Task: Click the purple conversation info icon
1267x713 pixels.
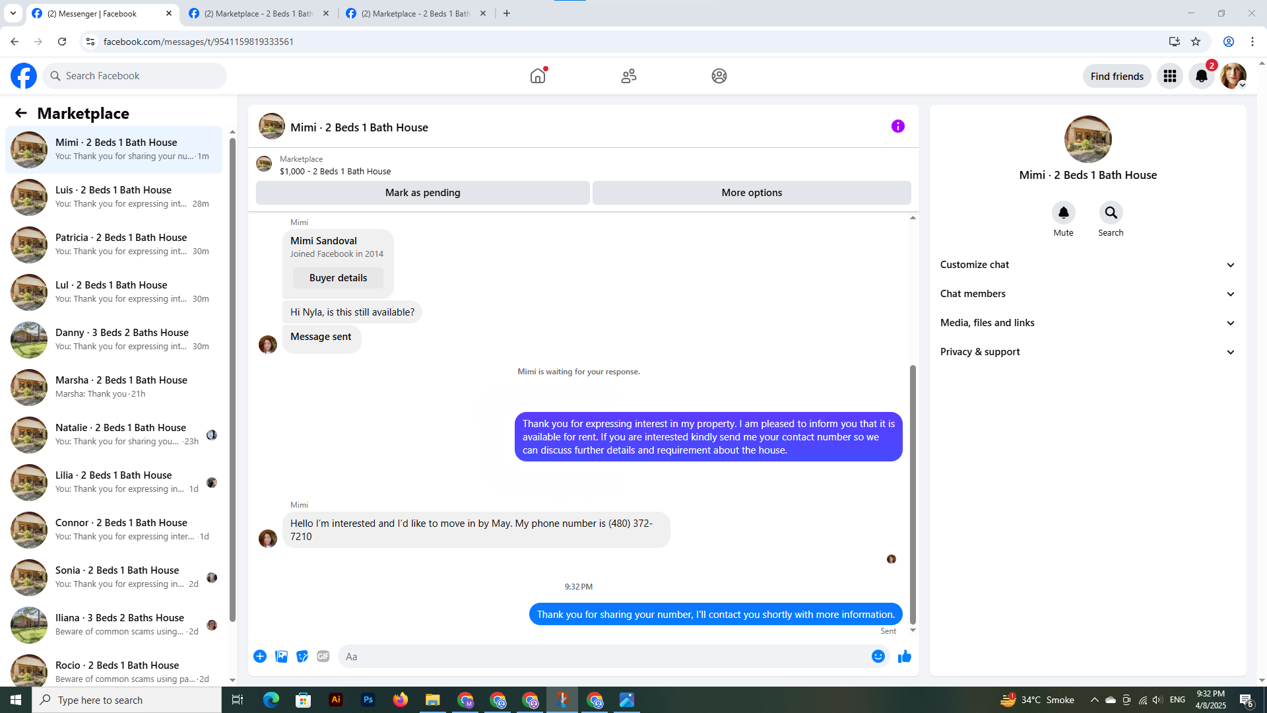Action: click(x=897, y=126)
